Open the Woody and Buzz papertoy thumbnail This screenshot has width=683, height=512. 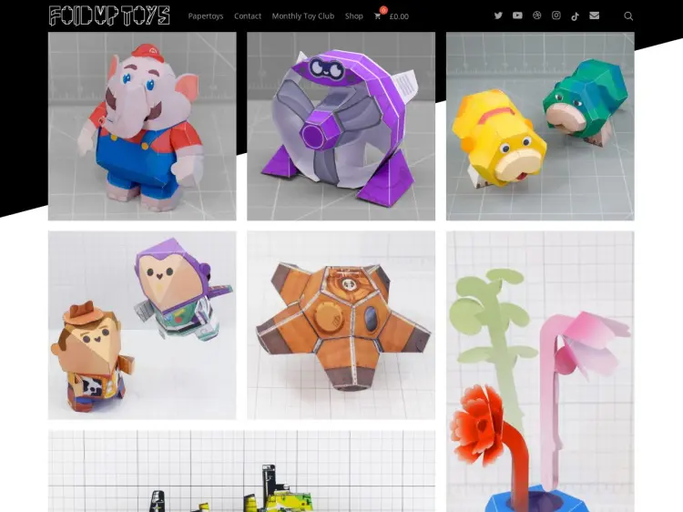click(x=142, y=325)
